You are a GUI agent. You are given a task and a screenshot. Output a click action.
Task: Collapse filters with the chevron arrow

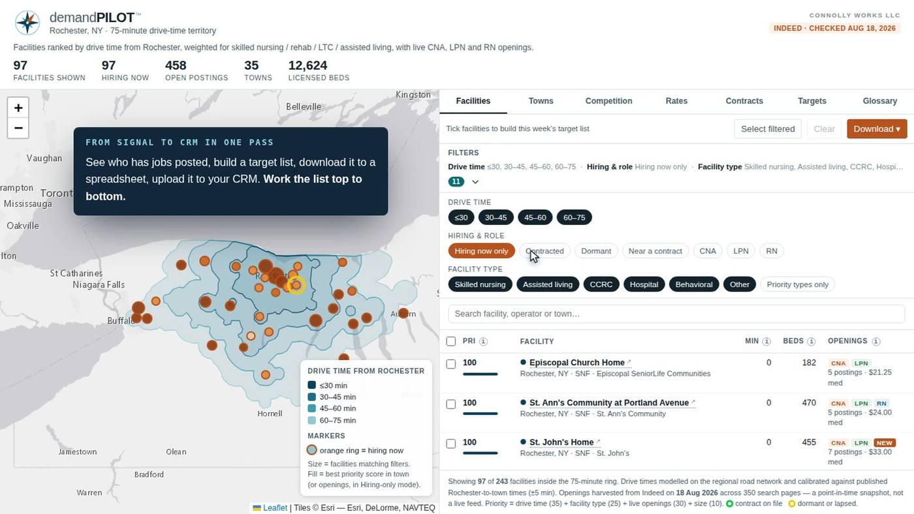[475, 182]
